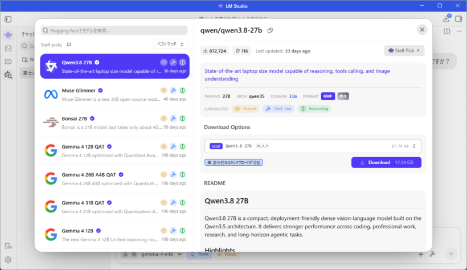Click the Gemma 4 26B A4B QAT tool icon
Viewport: 467px width, 270px height.
[173, 174]
